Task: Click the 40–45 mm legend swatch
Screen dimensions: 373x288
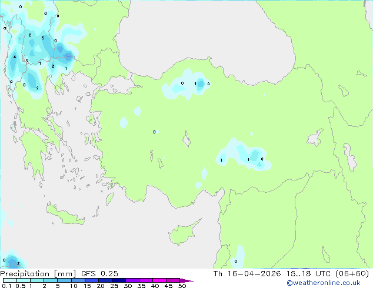Action: [x=159, y=280]
